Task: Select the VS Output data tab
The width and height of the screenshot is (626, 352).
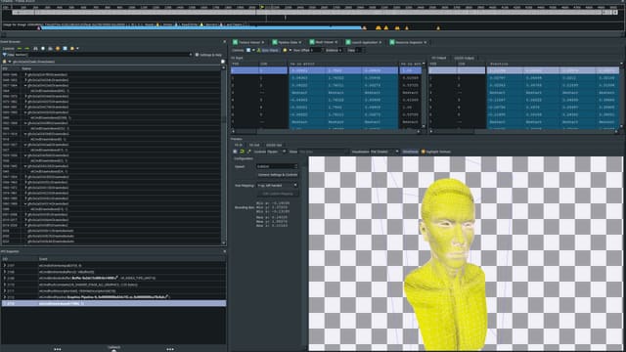Action: (439, 58)
